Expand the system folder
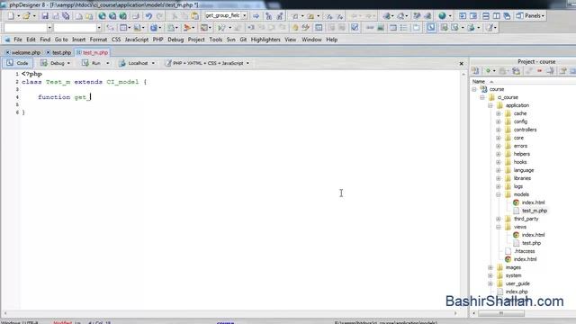576x324 pixels. coord(490,275)
